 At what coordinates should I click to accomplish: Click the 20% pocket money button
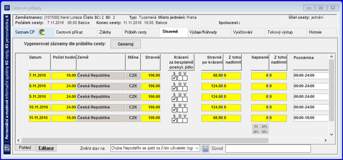click(x=265, y=126)
